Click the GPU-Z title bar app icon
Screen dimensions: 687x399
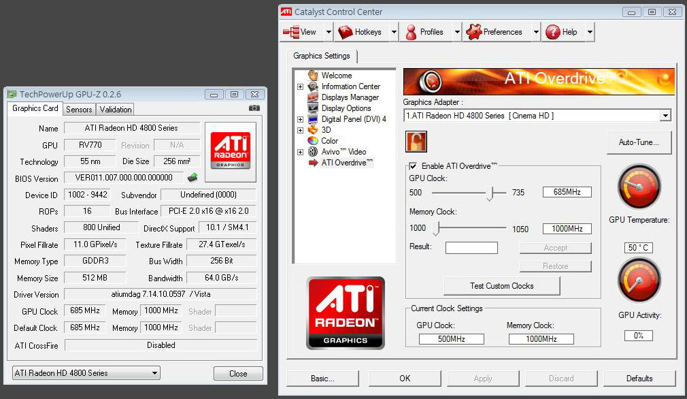tap(12, 94)
